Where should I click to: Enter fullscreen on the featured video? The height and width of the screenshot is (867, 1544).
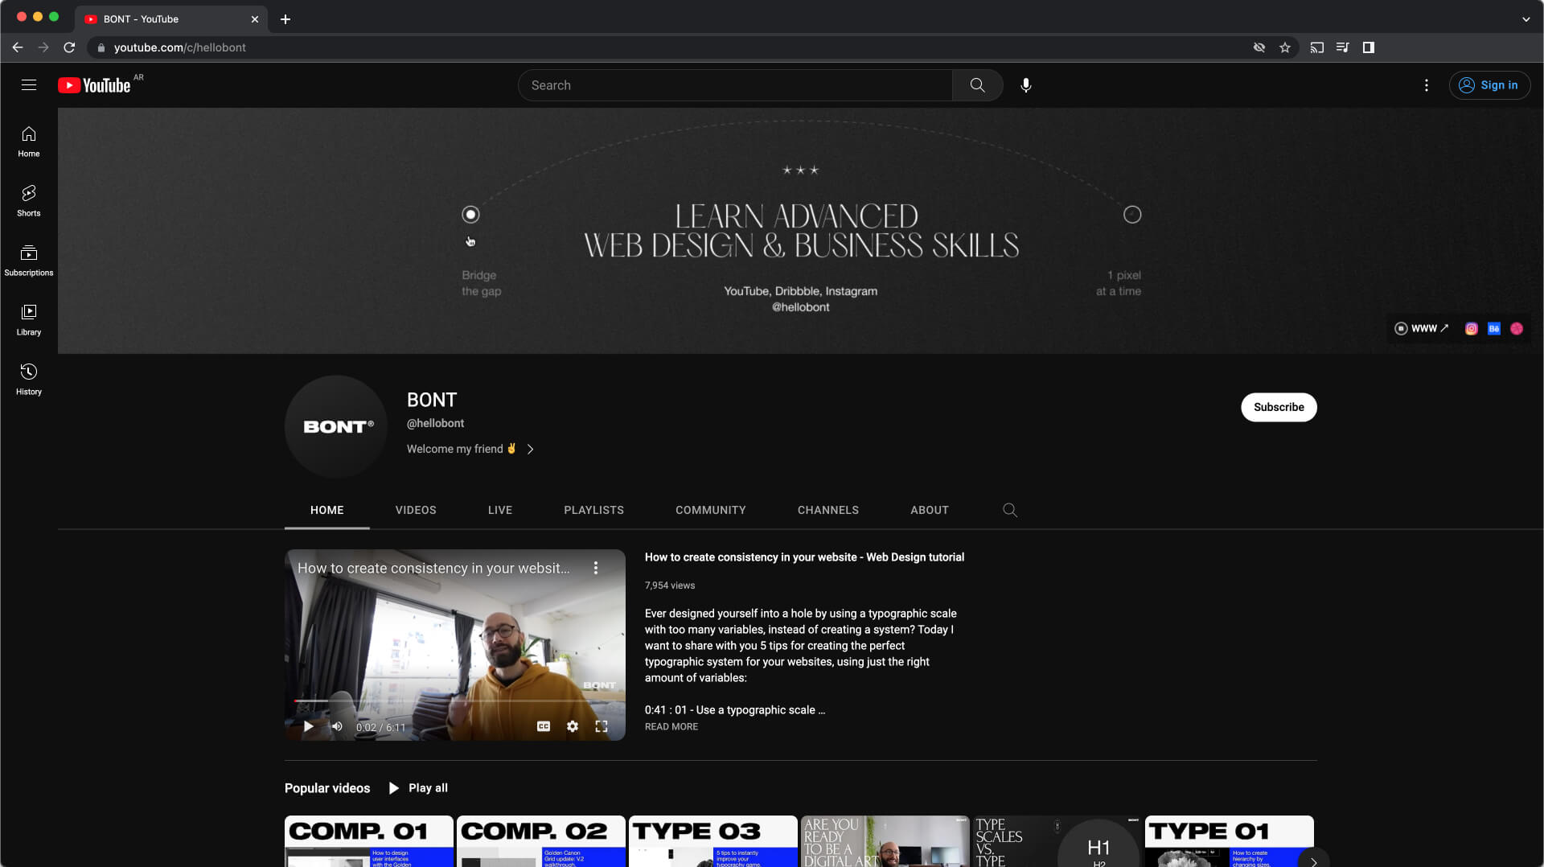602,725
